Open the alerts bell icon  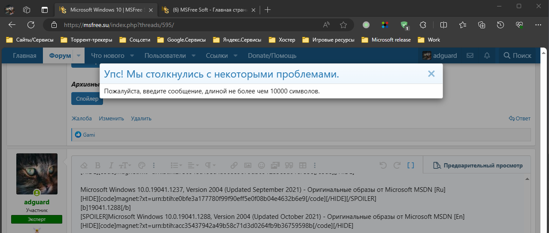pyautogui.click(x=487, y=55)
